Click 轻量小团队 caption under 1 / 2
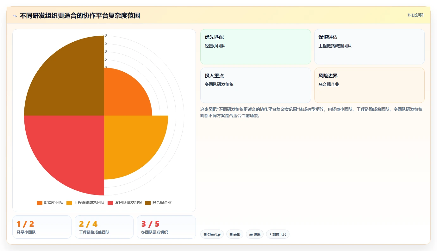Screen dimensions: 437x251 pos(26,232)
